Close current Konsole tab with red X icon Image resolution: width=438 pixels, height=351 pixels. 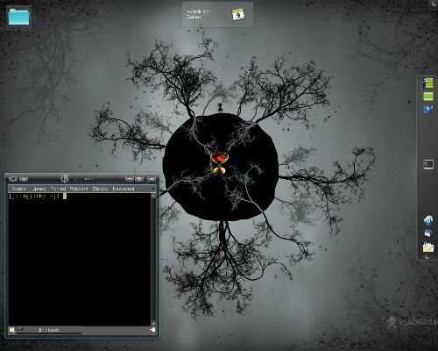tap(152, 330)
